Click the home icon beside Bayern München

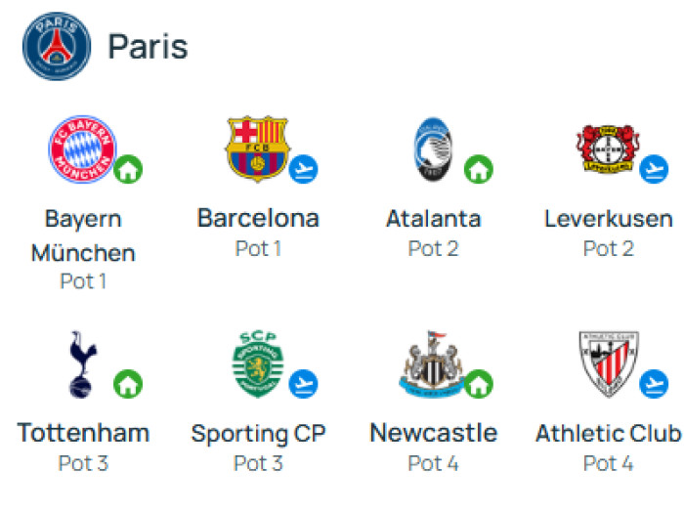[x=129, y=169]
